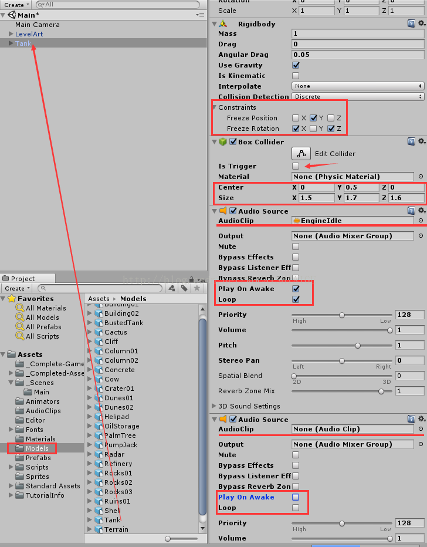427x547 pixels.
Task: Toggle Freeze Rotation Z checkbox
Action: [x=331, y=129]
